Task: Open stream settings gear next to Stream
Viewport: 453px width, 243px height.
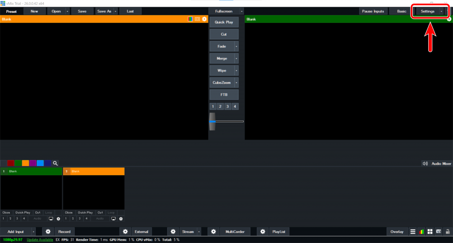Action: pyautogui.click(x=173, y=232)
